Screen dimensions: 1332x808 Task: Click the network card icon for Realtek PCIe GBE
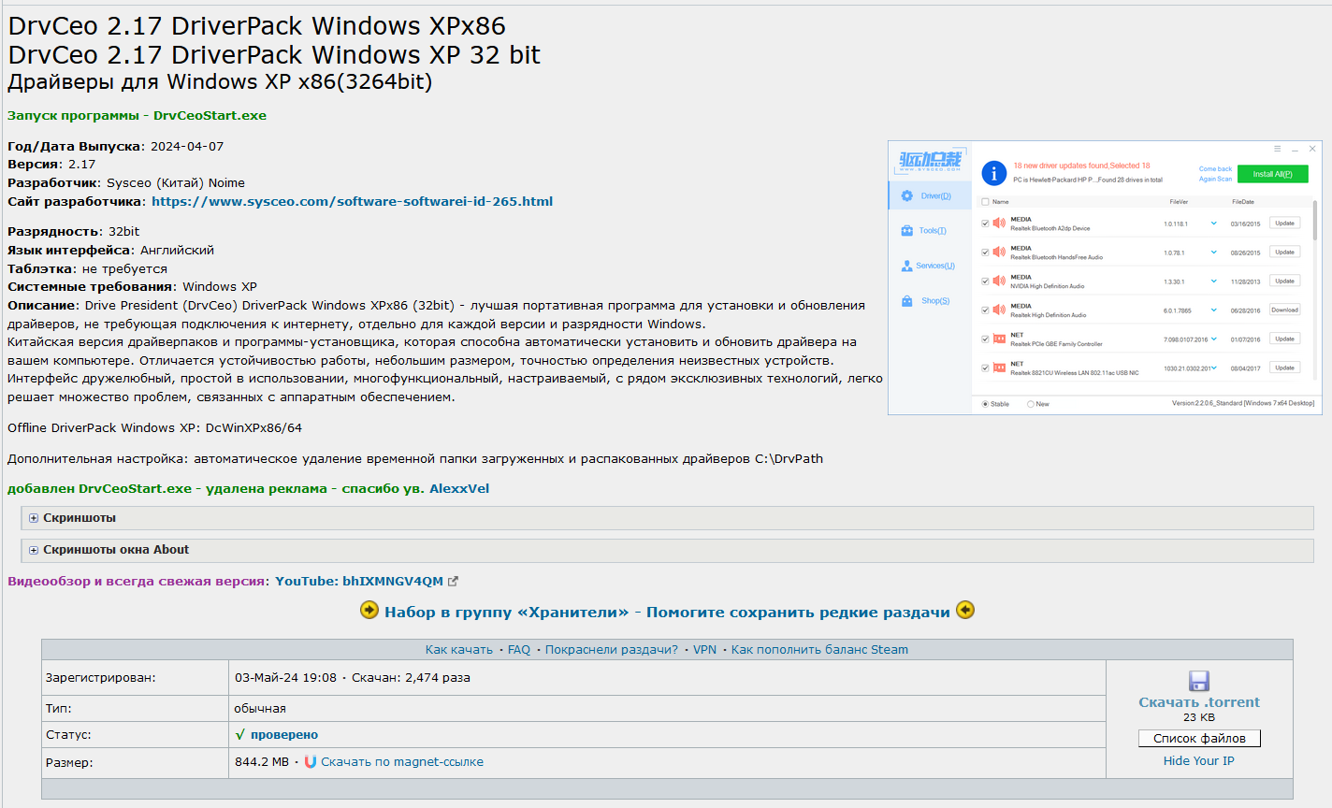pyautogui.click(x=999, y=339)
